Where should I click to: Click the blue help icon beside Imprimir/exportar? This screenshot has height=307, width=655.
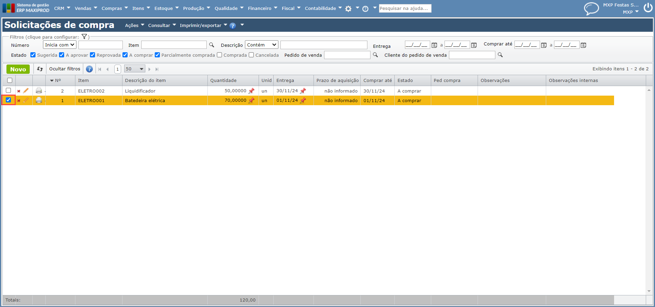pos(233,26)
